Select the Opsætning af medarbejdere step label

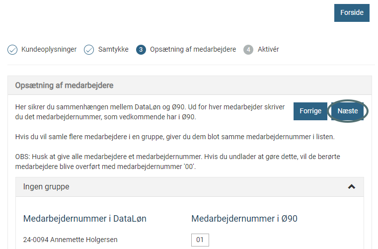[193, 50]
